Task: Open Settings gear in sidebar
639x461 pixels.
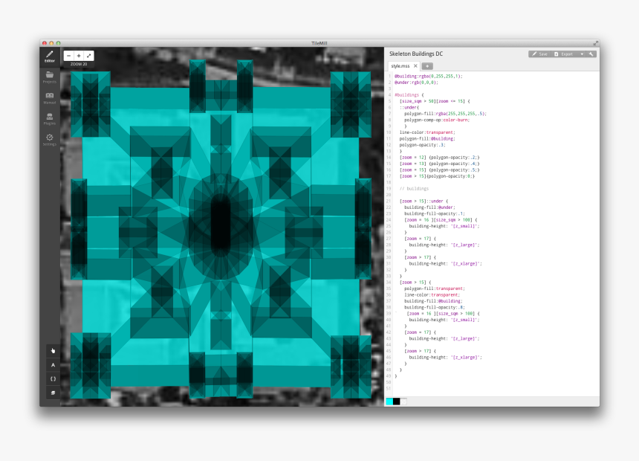Action: tap(50, 139)
